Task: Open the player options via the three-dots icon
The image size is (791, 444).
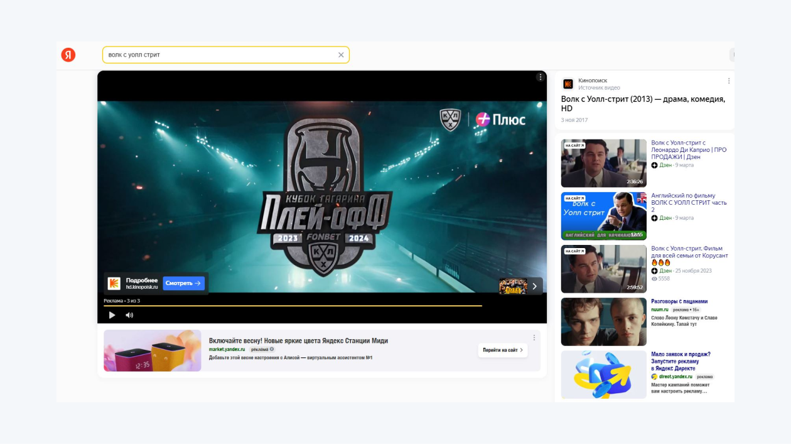Action: tap(540, 77)
